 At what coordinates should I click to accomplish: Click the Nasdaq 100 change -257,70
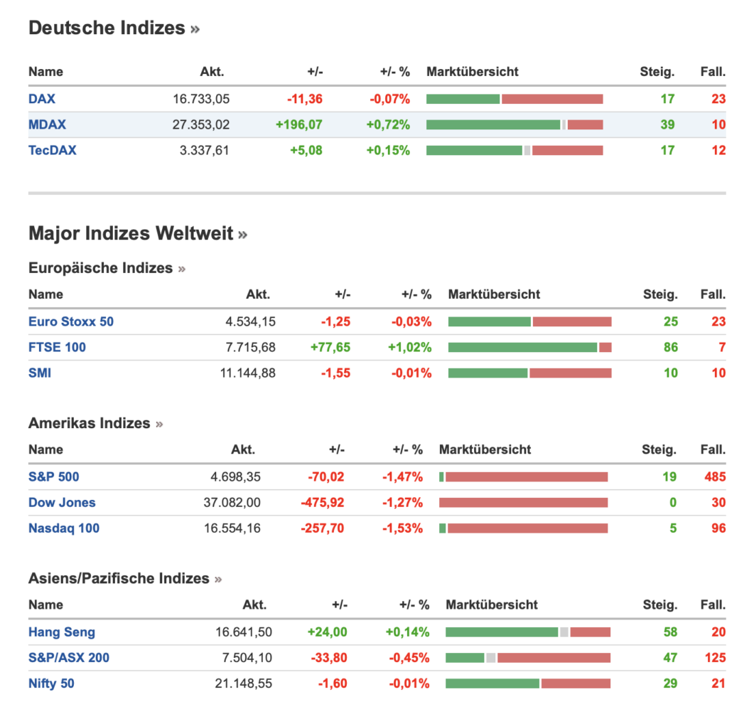[x=323, y=528]
